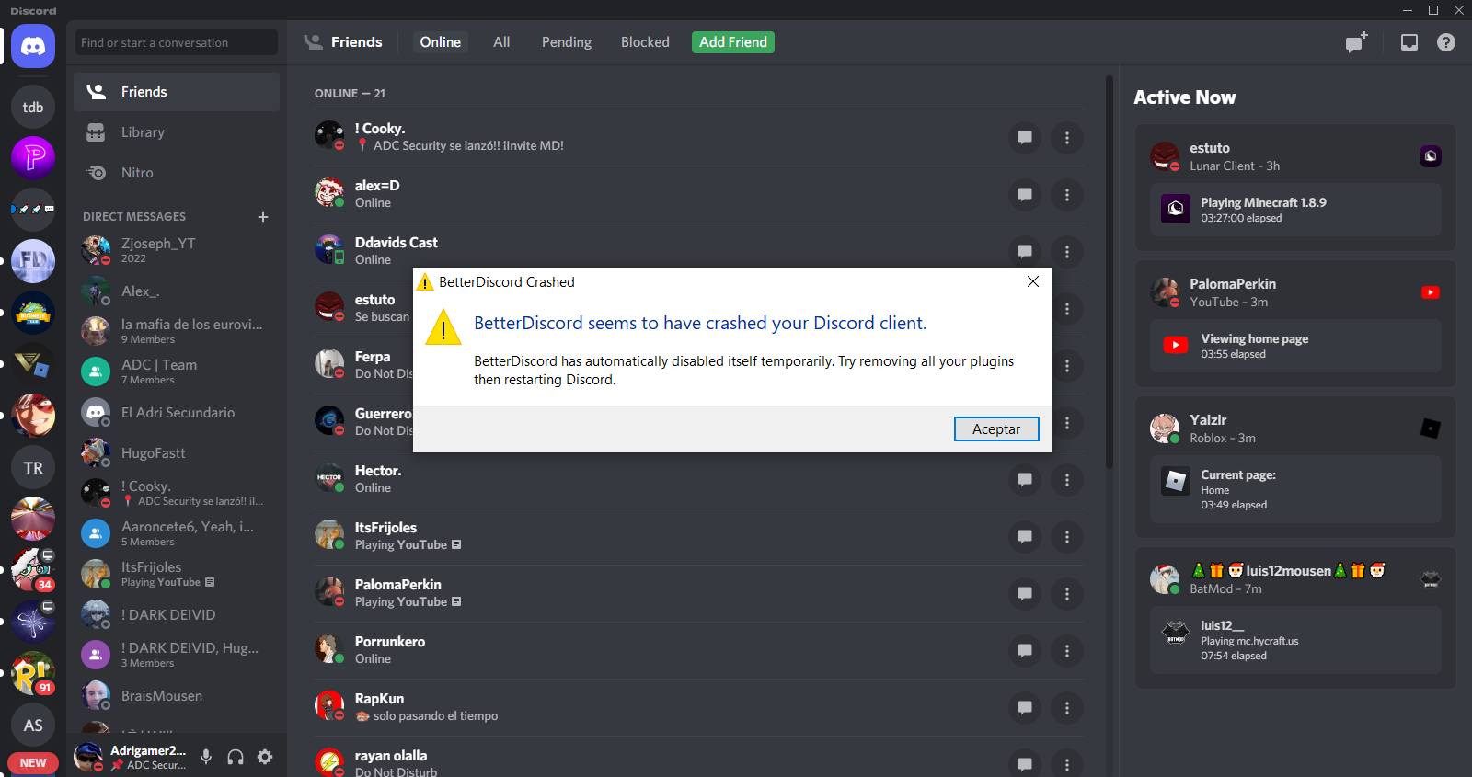Click Find or start a conversation field

[177, 42]
